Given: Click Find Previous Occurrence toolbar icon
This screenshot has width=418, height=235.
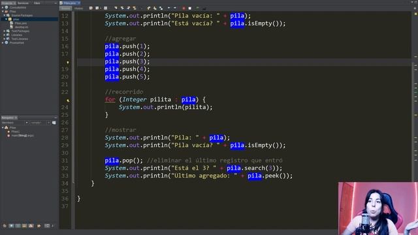Looking at the screenshot, I should pyautogui.click(x=122, y=8).
